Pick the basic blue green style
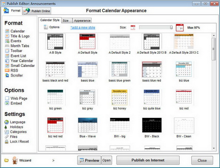220x168 pixels. (120, 69)
